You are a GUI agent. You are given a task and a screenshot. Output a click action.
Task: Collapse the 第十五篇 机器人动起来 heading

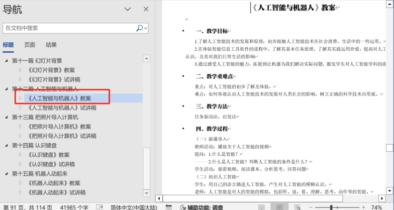[x=7, y=174]
